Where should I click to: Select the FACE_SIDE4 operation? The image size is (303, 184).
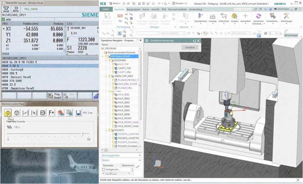coord(124,106)
